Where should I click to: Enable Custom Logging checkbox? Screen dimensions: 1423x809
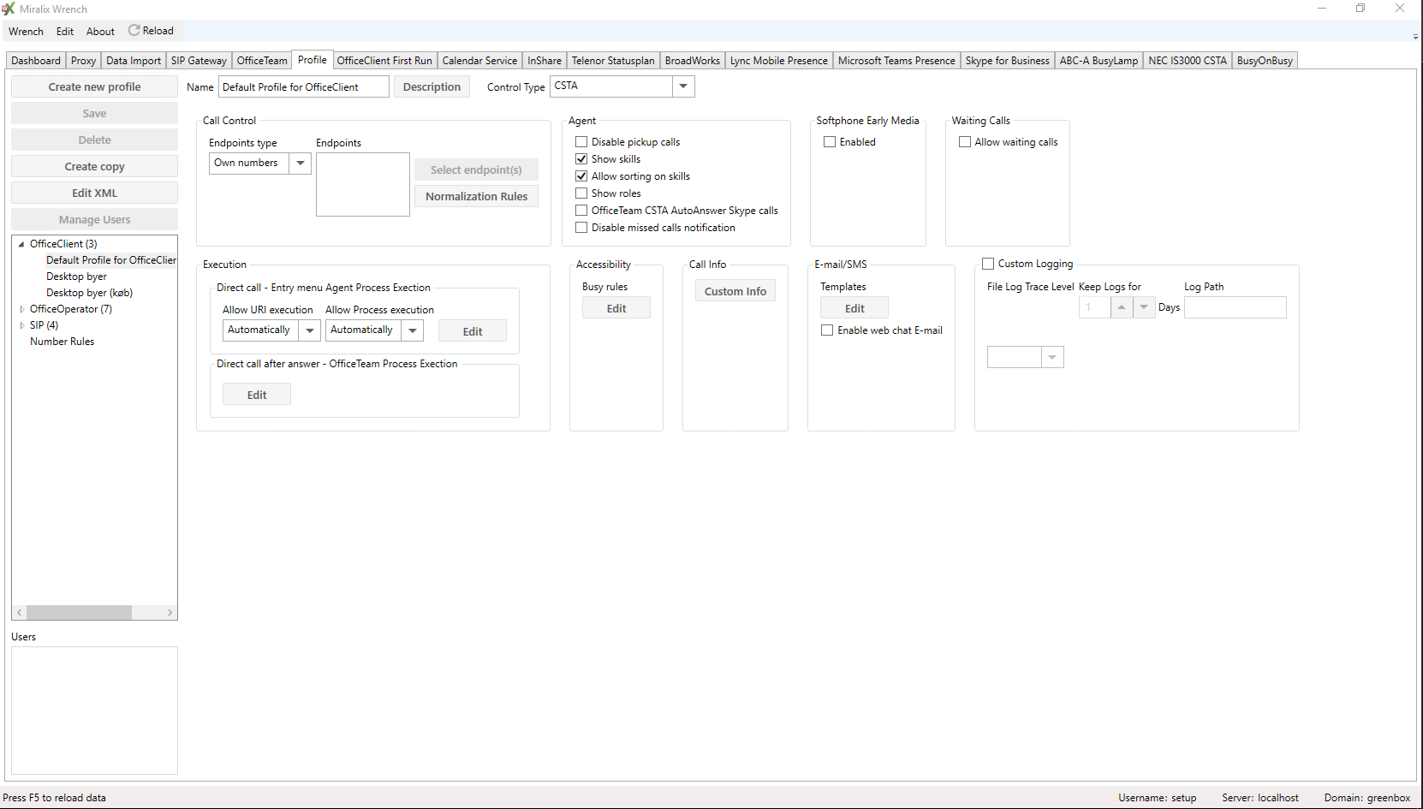click(988, 264)
